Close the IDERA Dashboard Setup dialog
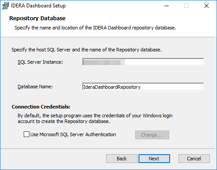217x170 pixels. [x=206, y=6]
